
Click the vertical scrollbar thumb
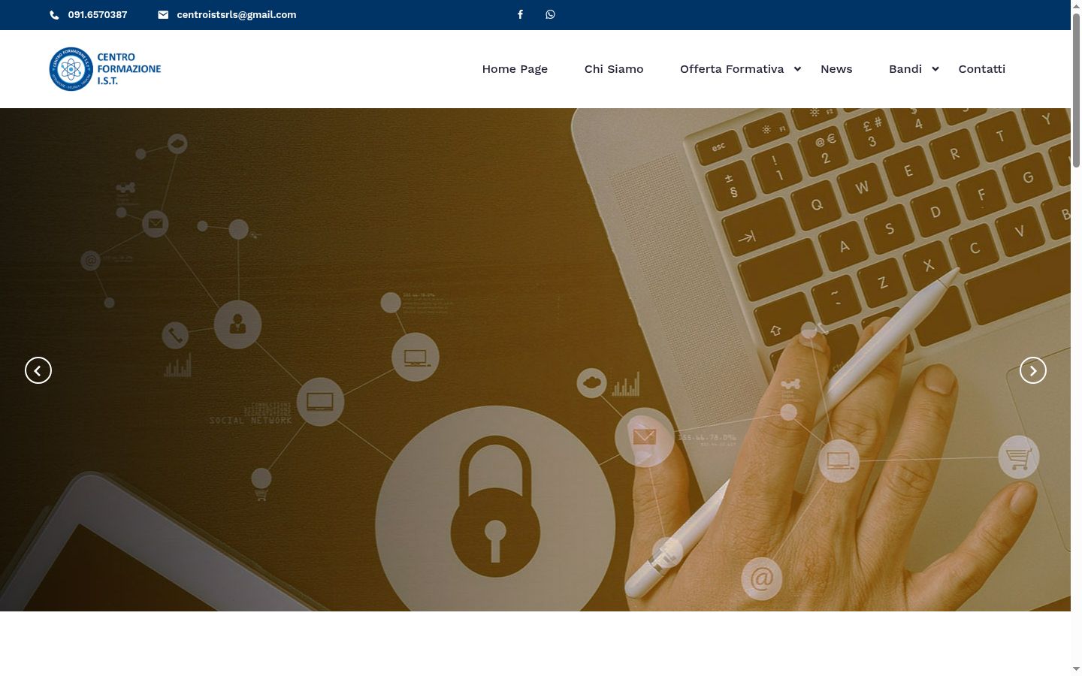pyautogui.click(x=1076, y=90)
